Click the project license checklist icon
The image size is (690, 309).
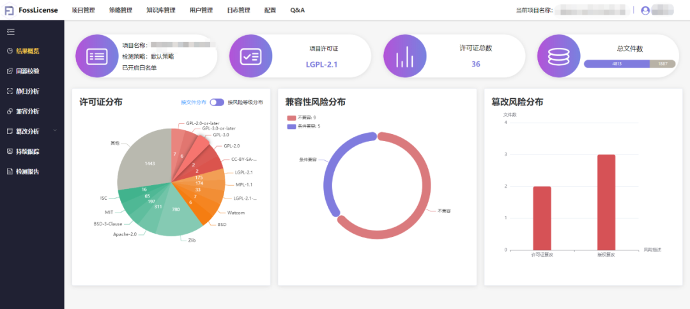250,56
